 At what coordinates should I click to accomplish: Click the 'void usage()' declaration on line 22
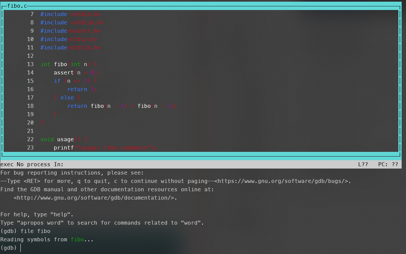[64, 140]
